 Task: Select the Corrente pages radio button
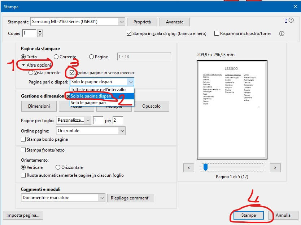(56, 57)
